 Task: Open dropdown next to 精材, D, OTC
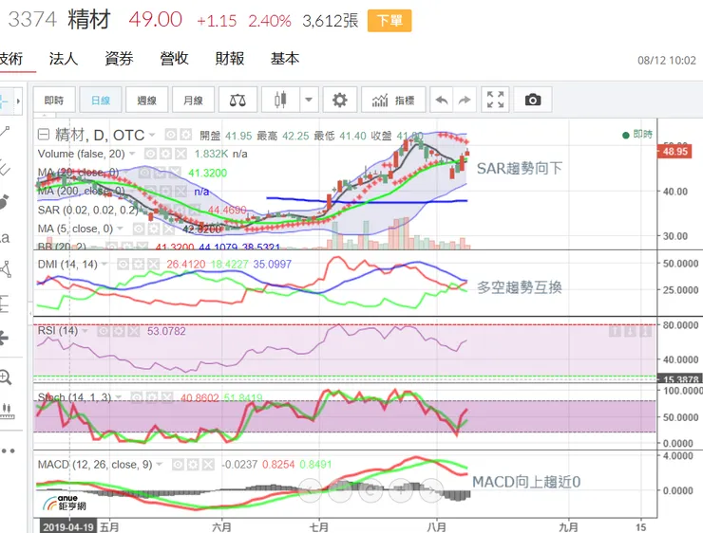point(152,135)
